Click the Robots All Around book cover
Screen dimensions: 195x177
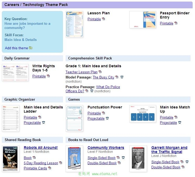(x=10, y=159)
